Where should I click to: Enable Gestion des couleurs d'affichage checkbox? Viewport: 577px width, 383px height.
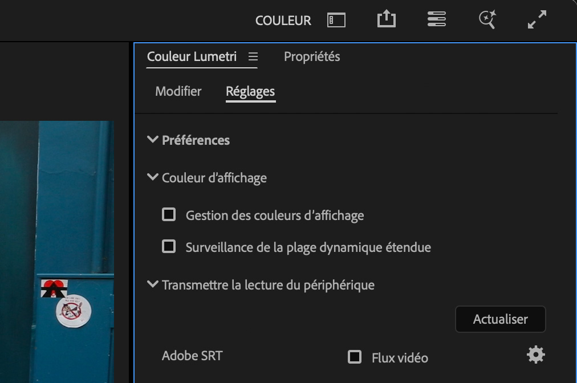[x=169, y=215]
